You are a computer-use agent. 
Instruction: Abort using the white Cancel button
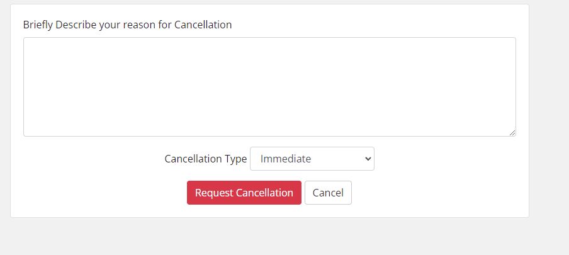[x=328, y=193]
